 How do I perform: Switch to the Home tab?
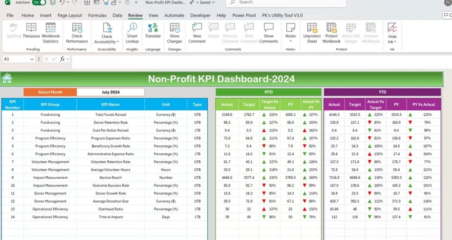click(28, 15)
